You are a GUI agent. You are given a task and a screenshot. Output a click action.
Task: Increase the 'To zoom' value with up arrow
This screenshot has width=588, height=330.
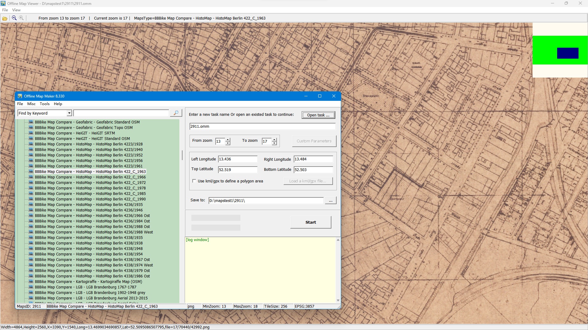pyautogui.click(x=274, y=139)
